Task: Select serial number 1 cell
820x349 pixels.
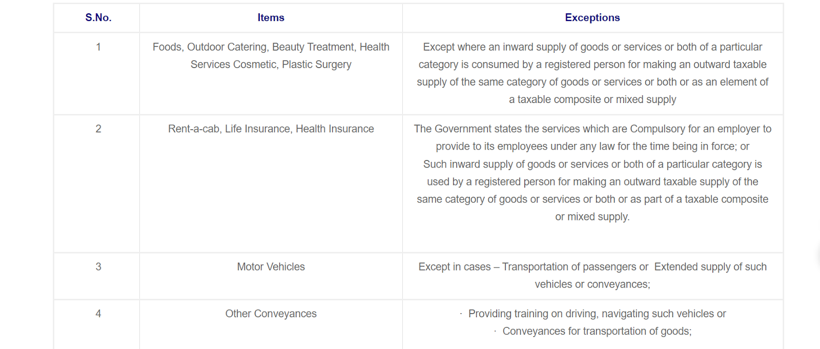Action: (98, 47)
